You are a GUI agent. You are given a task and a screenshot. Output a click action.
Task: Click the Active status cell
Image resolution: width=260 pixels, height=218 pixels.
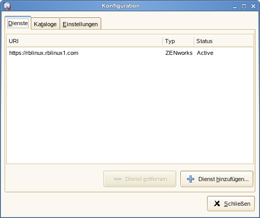205,53
